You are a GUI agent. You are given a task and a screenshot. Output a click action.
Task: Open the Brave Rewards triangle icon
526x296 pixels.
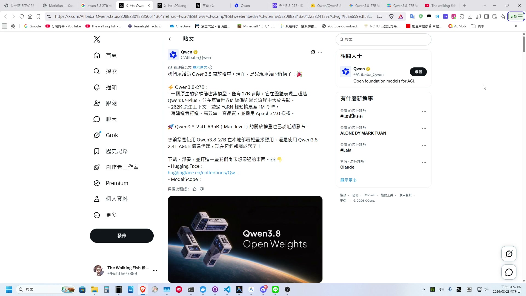tap(401, 16)
